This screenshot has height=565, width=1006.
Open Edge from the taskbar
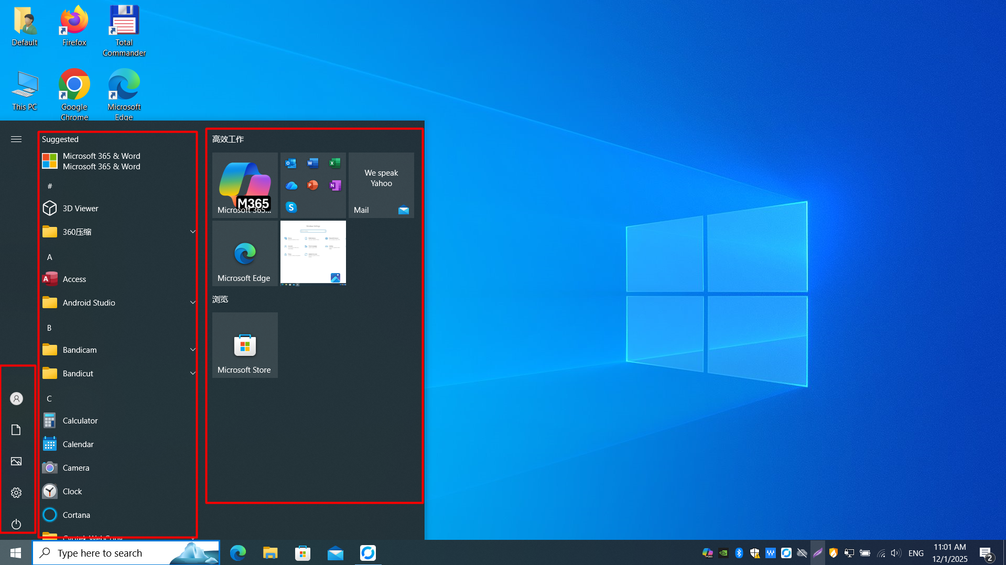[238, 552]
